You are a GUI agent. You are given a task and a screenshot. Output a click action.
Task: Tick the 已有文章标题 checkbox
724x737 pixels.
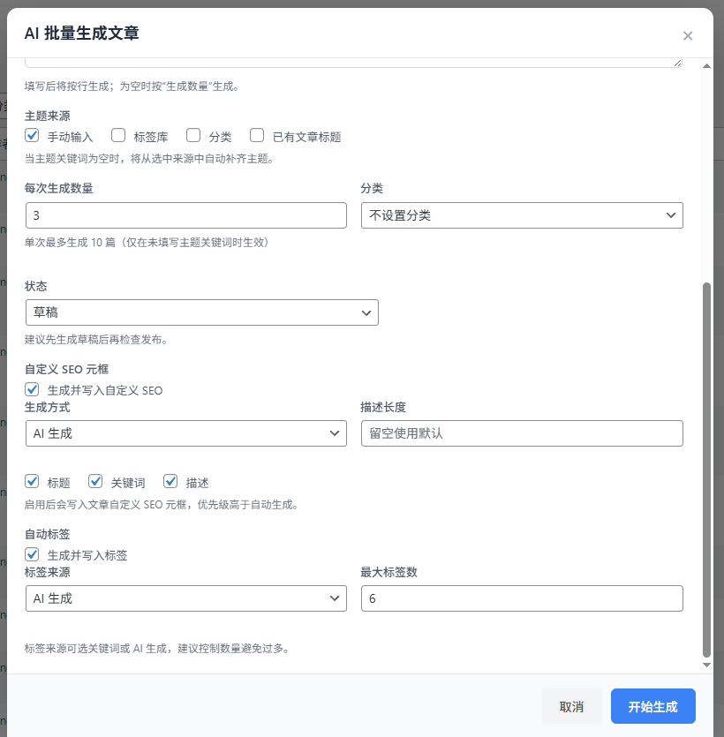click(258, 136)
